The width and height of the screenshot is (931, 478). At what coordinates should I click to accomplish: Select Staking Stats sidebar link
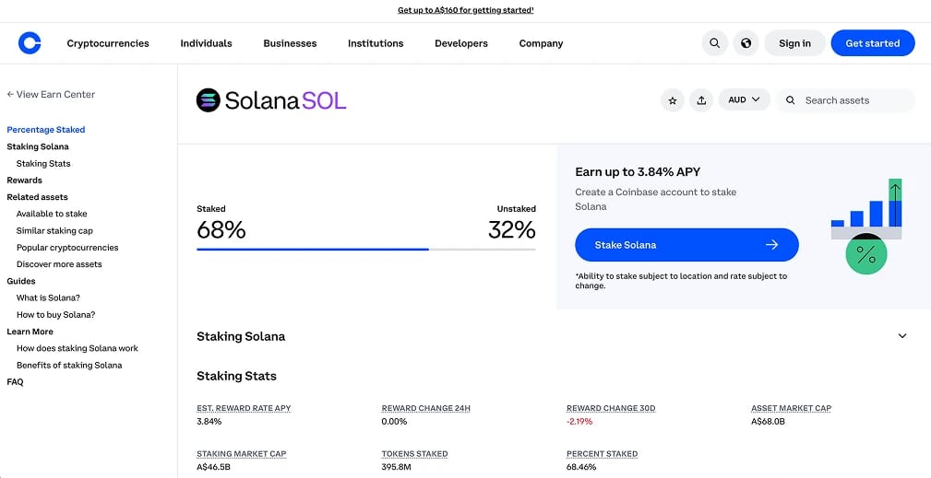(x=43, y=164)
